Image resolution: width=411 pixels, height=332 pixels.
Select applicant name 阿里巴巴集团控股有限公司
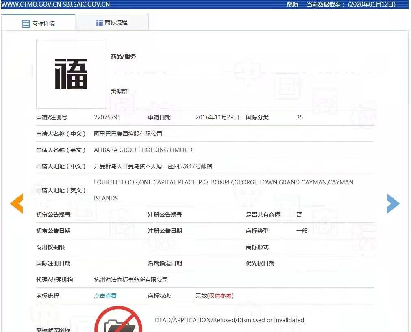128,134
